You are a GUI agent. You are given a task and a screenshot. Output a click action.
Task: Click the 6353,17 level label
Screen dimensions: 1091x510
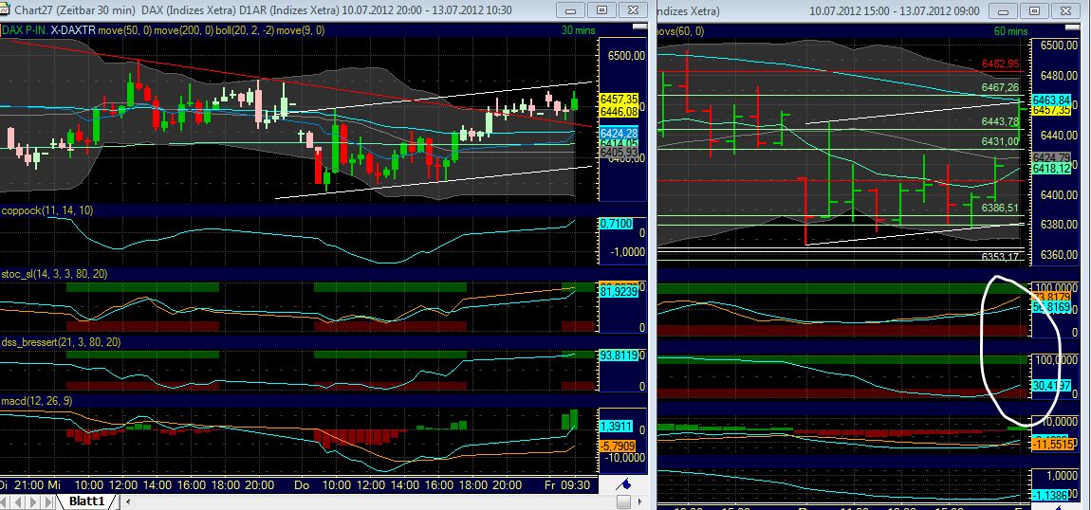point(1000,257)
